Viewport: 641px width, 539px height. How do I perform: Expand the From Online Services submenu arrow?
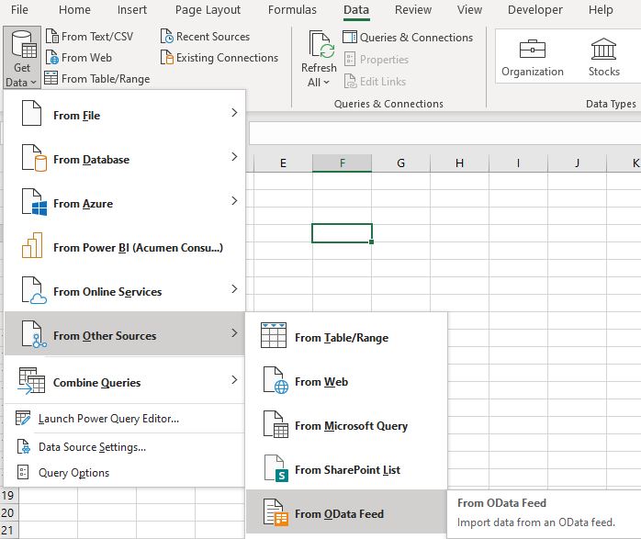(x=234, y=289)
